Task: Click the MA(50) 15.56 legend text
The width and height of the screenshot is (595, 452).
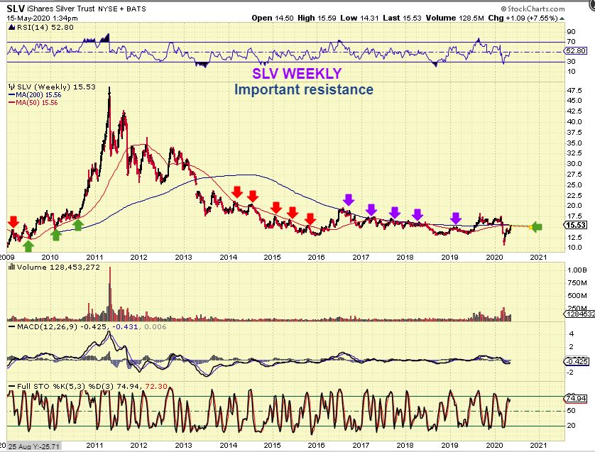Action: tap(37, 103)
